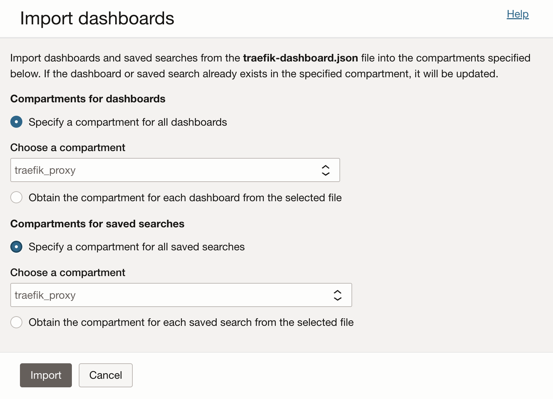The width and height of the screenshot is (553, 399).
Task: Click the 'Compartments for dashboards' heading
Action: (88, 99)
